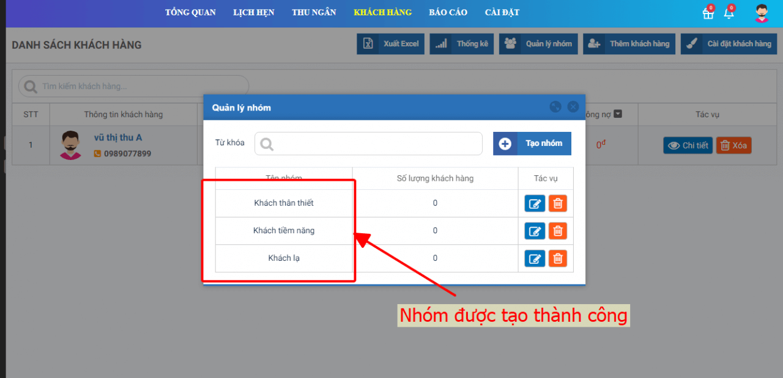Click the user avatar in top bar
Viewport: 783px width, 378px height.
coord(762,13)
